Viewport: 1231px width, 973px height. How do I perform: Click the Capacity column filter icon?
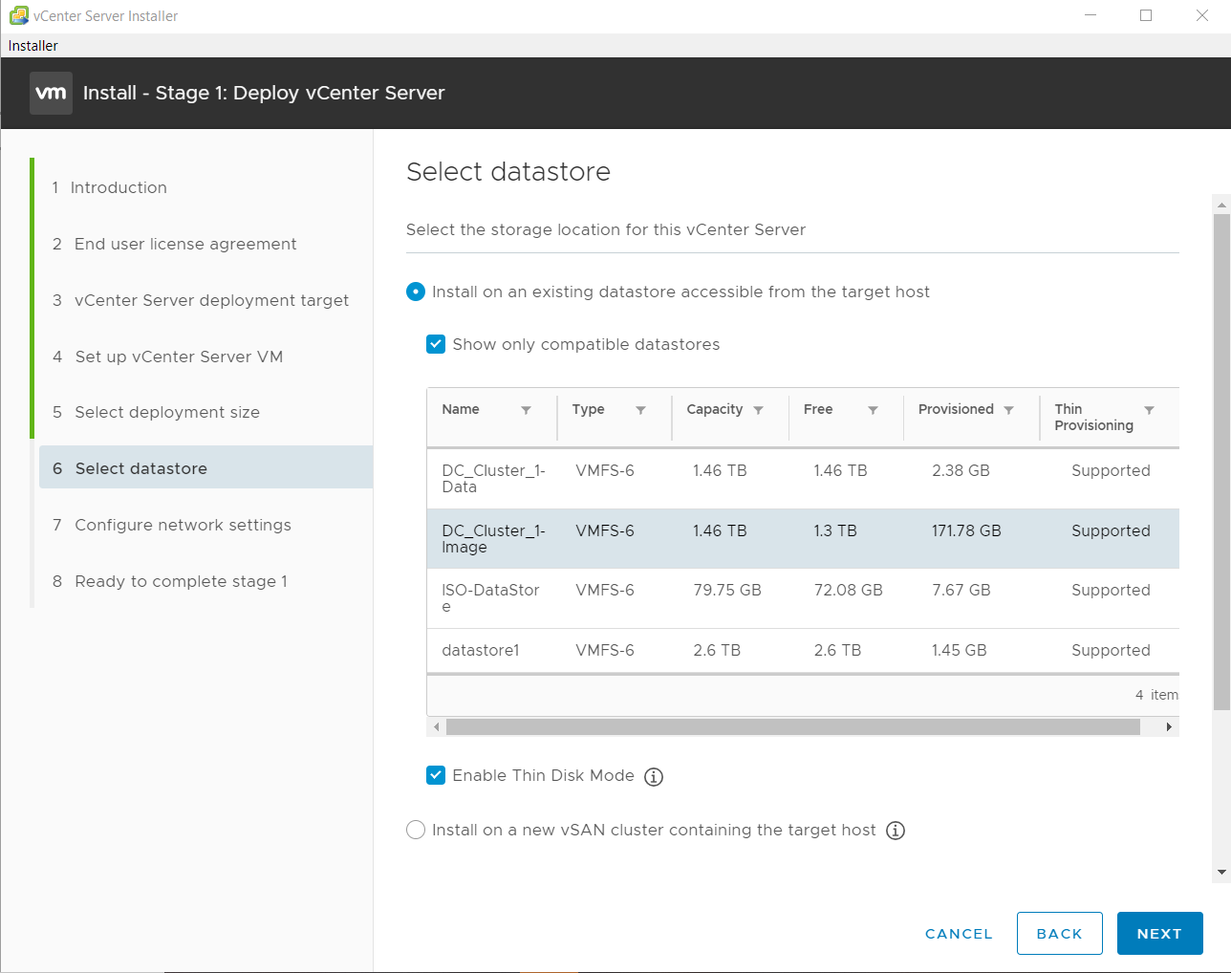point(758,410)
